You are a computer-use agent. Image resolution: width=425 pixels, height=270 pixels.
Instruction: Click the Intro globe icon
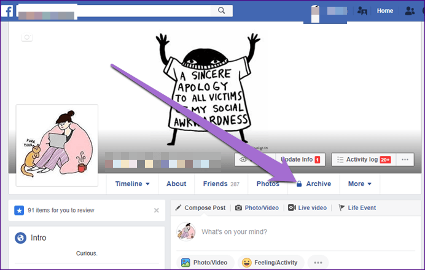pyautogui.click(x=21, y=238)
